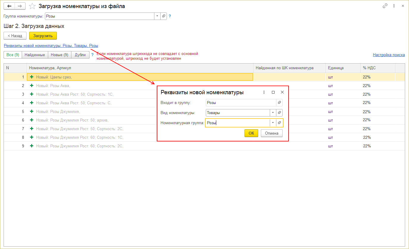The image size is (409, 249).
Task: Maximize the Реквизиты новой номенклатуры dialog
Action: click(x=273, y=92)
